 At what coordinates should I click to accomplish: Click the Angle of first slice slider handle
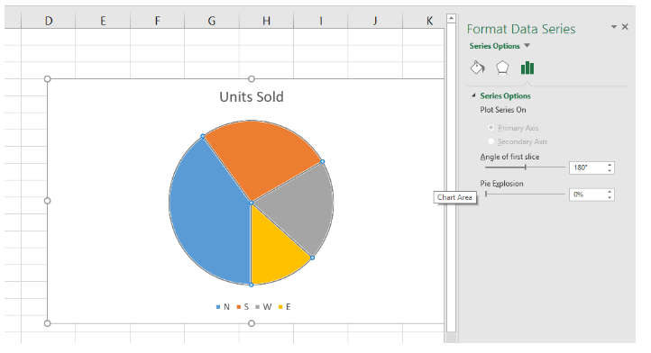(525, 167)
